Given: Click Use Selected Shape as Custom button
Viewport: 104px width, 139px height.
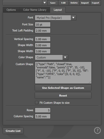Looking at the screenshot, I should 63,88.
